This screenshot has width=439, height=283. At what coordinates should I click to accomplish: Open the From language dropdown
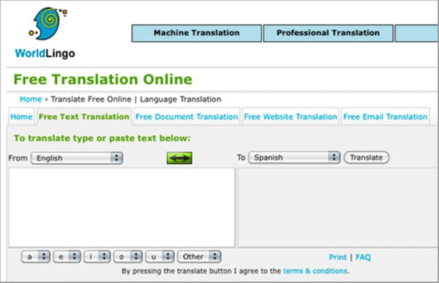[x=76, y=158]
